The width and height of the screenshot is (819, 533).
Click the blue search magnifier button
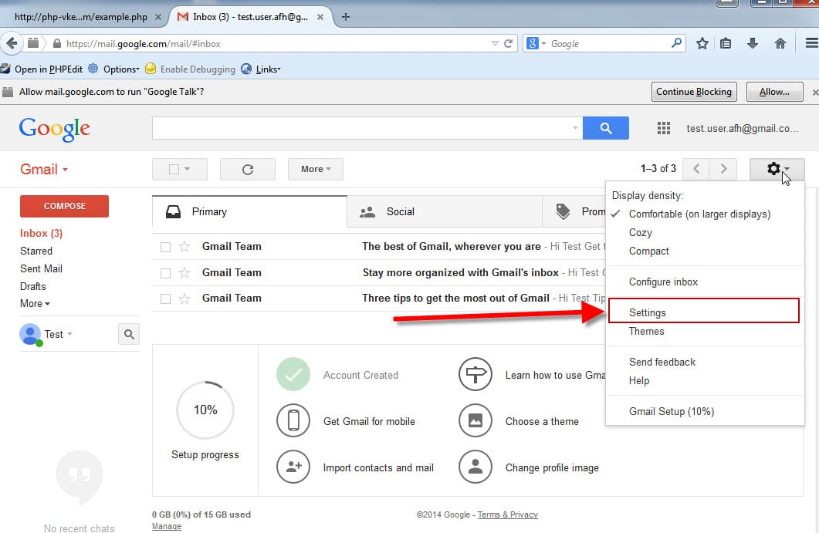[605, 128]
